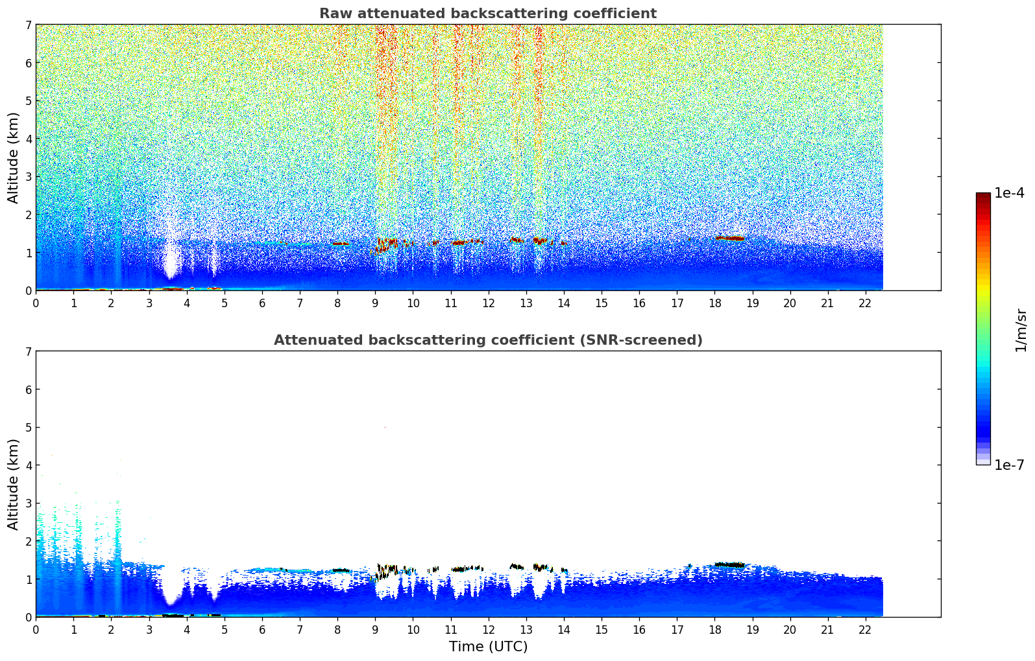Click the "1e-4" colorbar maximum label

click(1009, 193)
